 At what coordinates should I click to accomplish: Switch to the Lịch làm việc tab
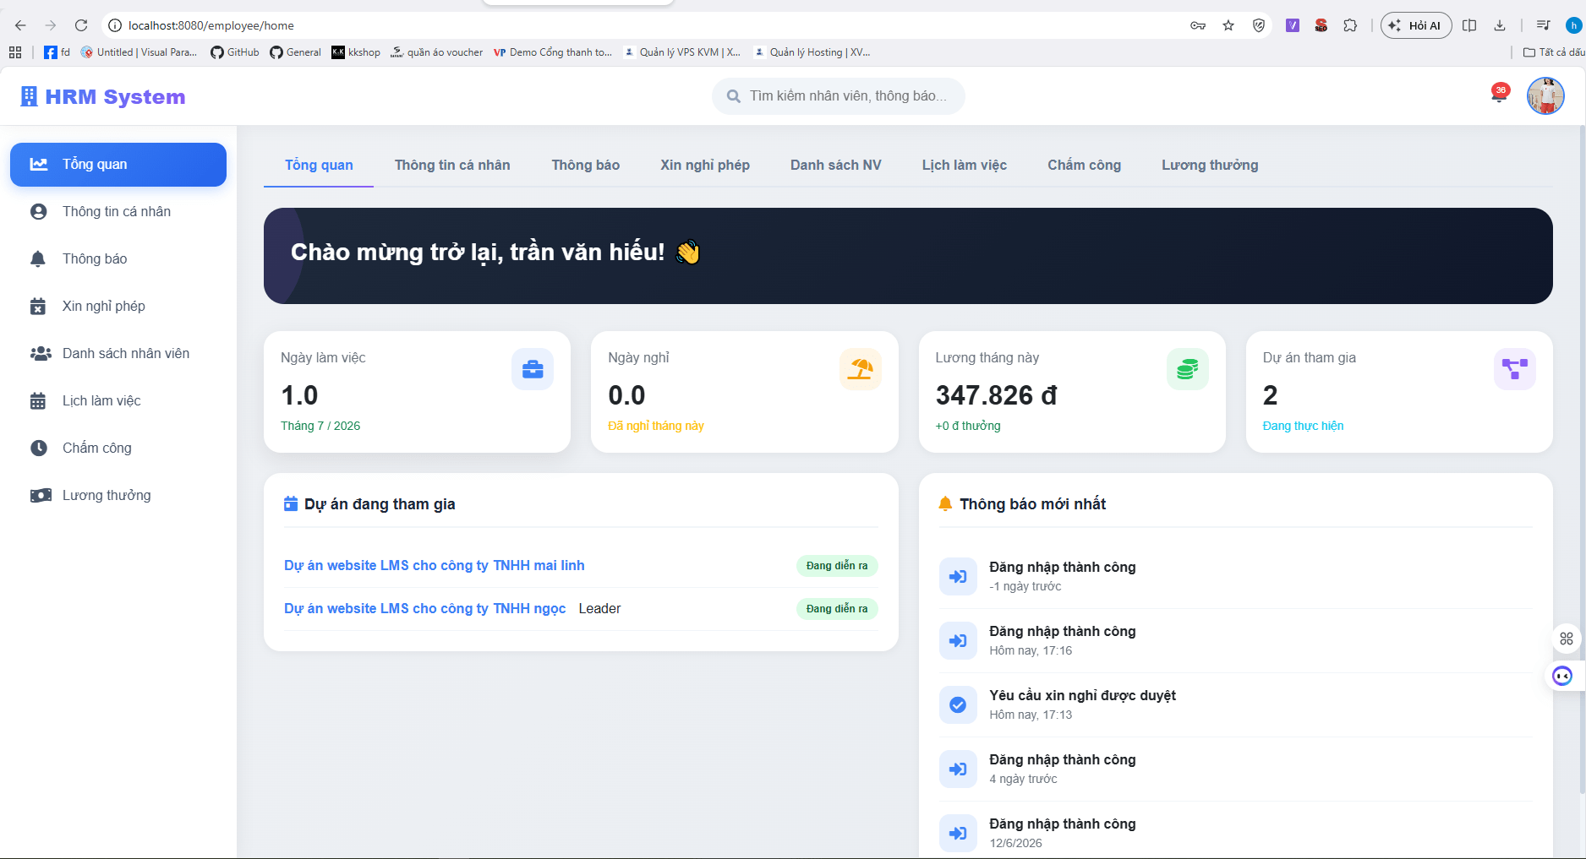click(x=965, y=165)
